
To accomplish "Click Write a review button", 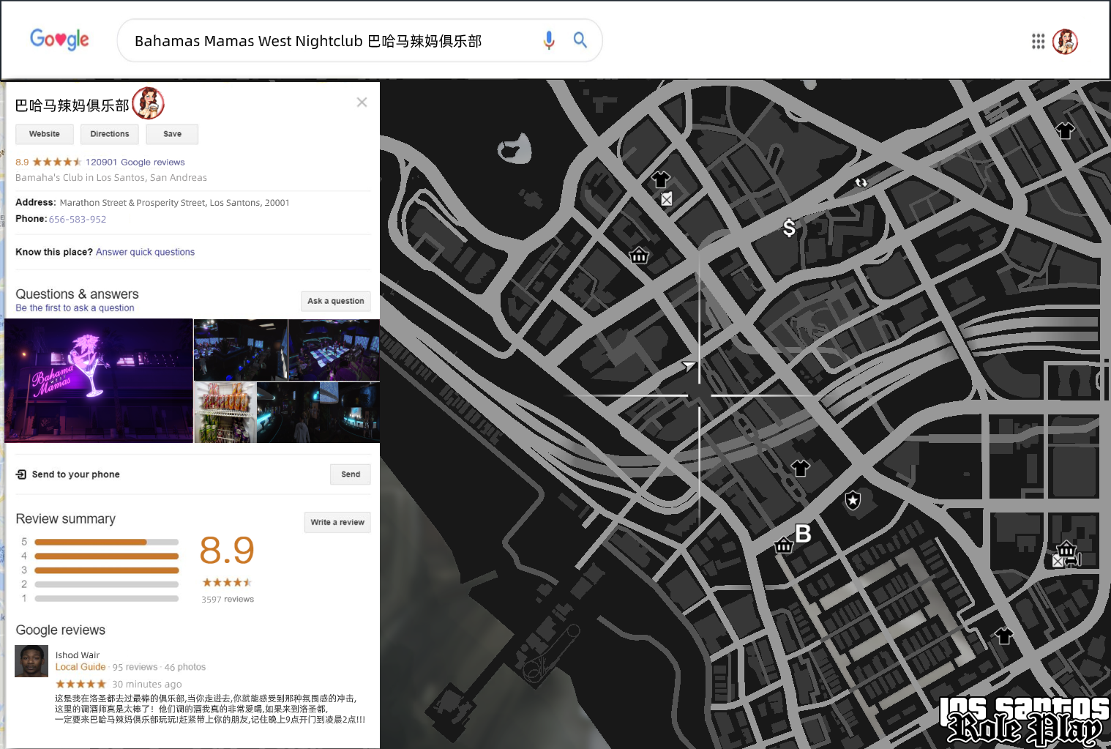I will click(x=337, y=522).
